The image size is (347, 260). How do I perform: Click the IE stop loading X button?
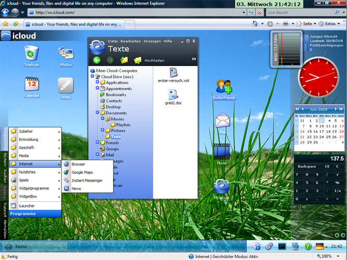click(259, 12)
